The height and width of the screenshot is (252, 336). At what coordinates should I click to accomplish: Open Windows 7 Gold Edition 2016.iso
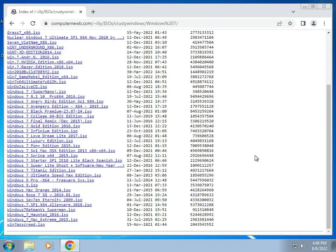tap(44, 126)
